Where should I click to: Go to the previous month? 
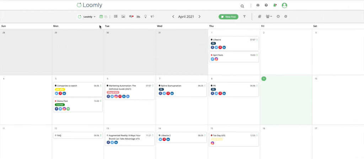point(173,17)
